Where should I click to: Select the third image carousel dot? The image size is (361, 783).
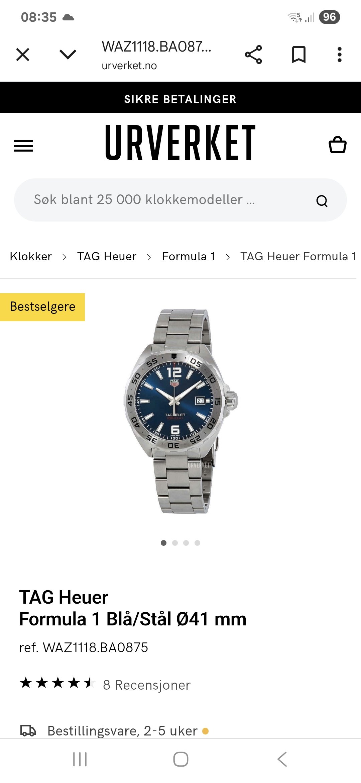[x=186, y=543]
